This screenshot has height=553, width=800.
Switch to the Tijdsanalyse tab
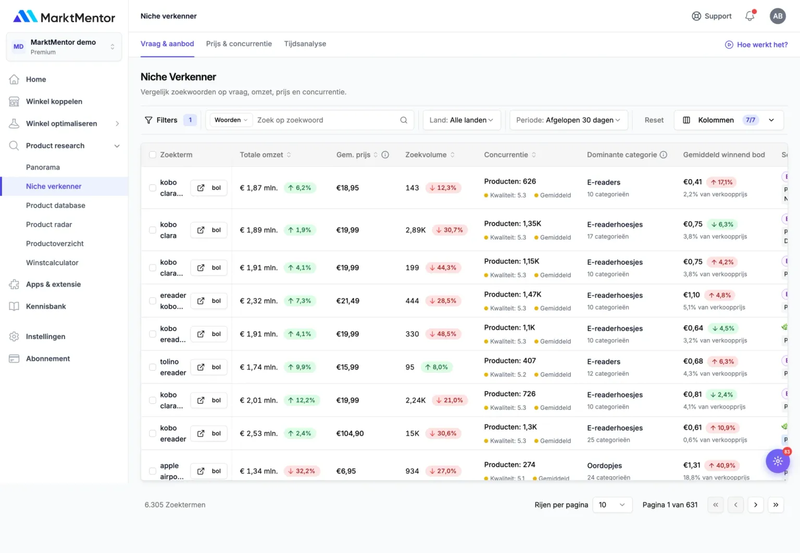[305, 44]
